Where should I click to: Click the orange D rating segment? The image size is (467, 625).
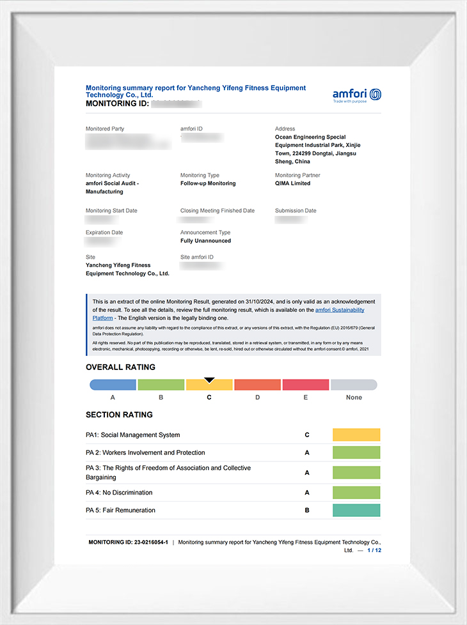(257, 385)
